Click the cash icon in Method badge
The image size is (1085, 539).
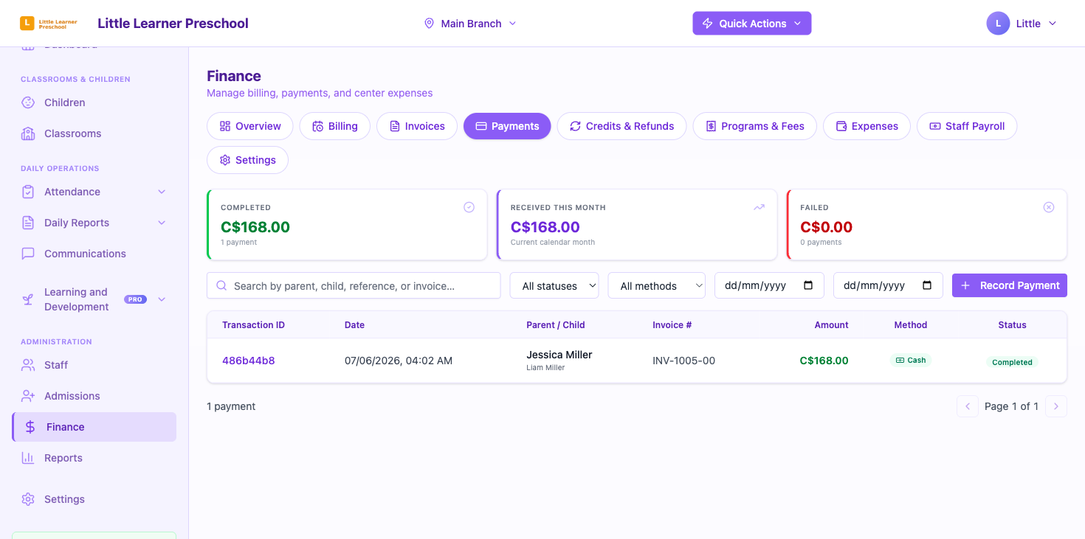(x=900, y=361)
